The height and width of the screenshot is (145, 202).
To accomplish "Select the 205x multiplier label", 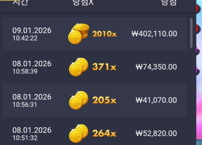I will (x=105, y=100).
